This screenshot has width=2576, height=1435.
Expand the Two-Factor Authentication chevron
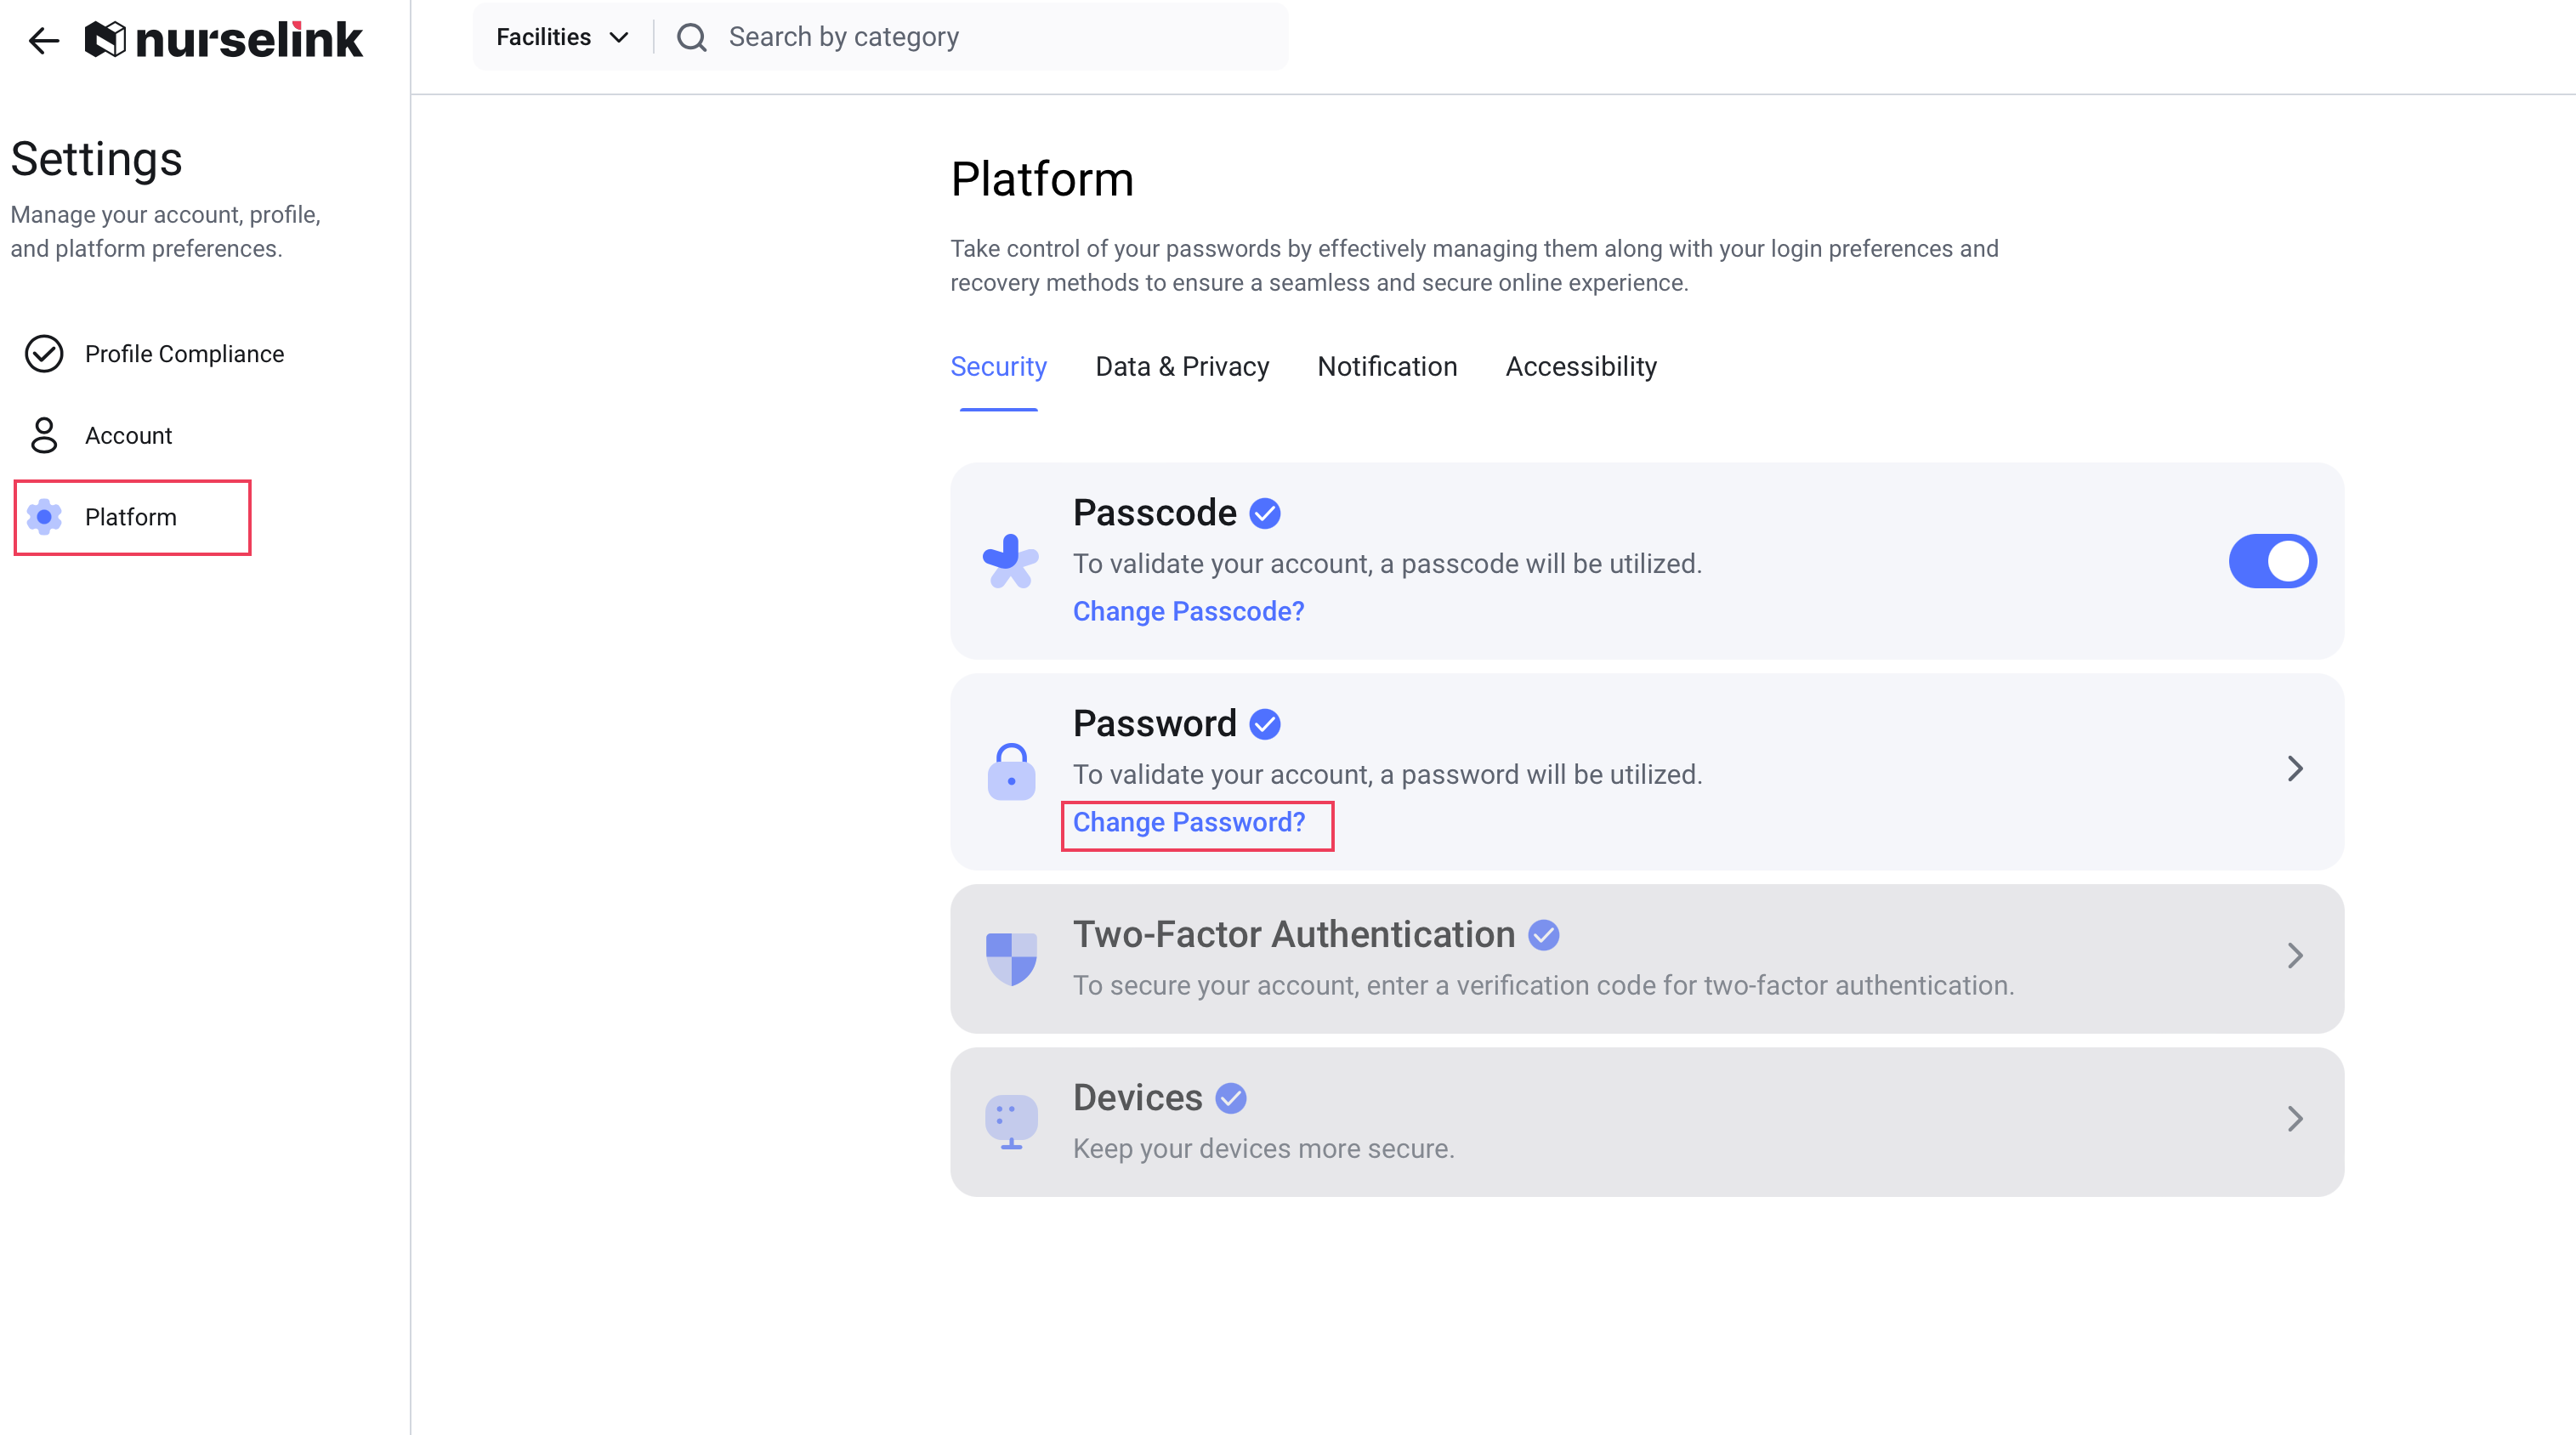pos(2295,956)
